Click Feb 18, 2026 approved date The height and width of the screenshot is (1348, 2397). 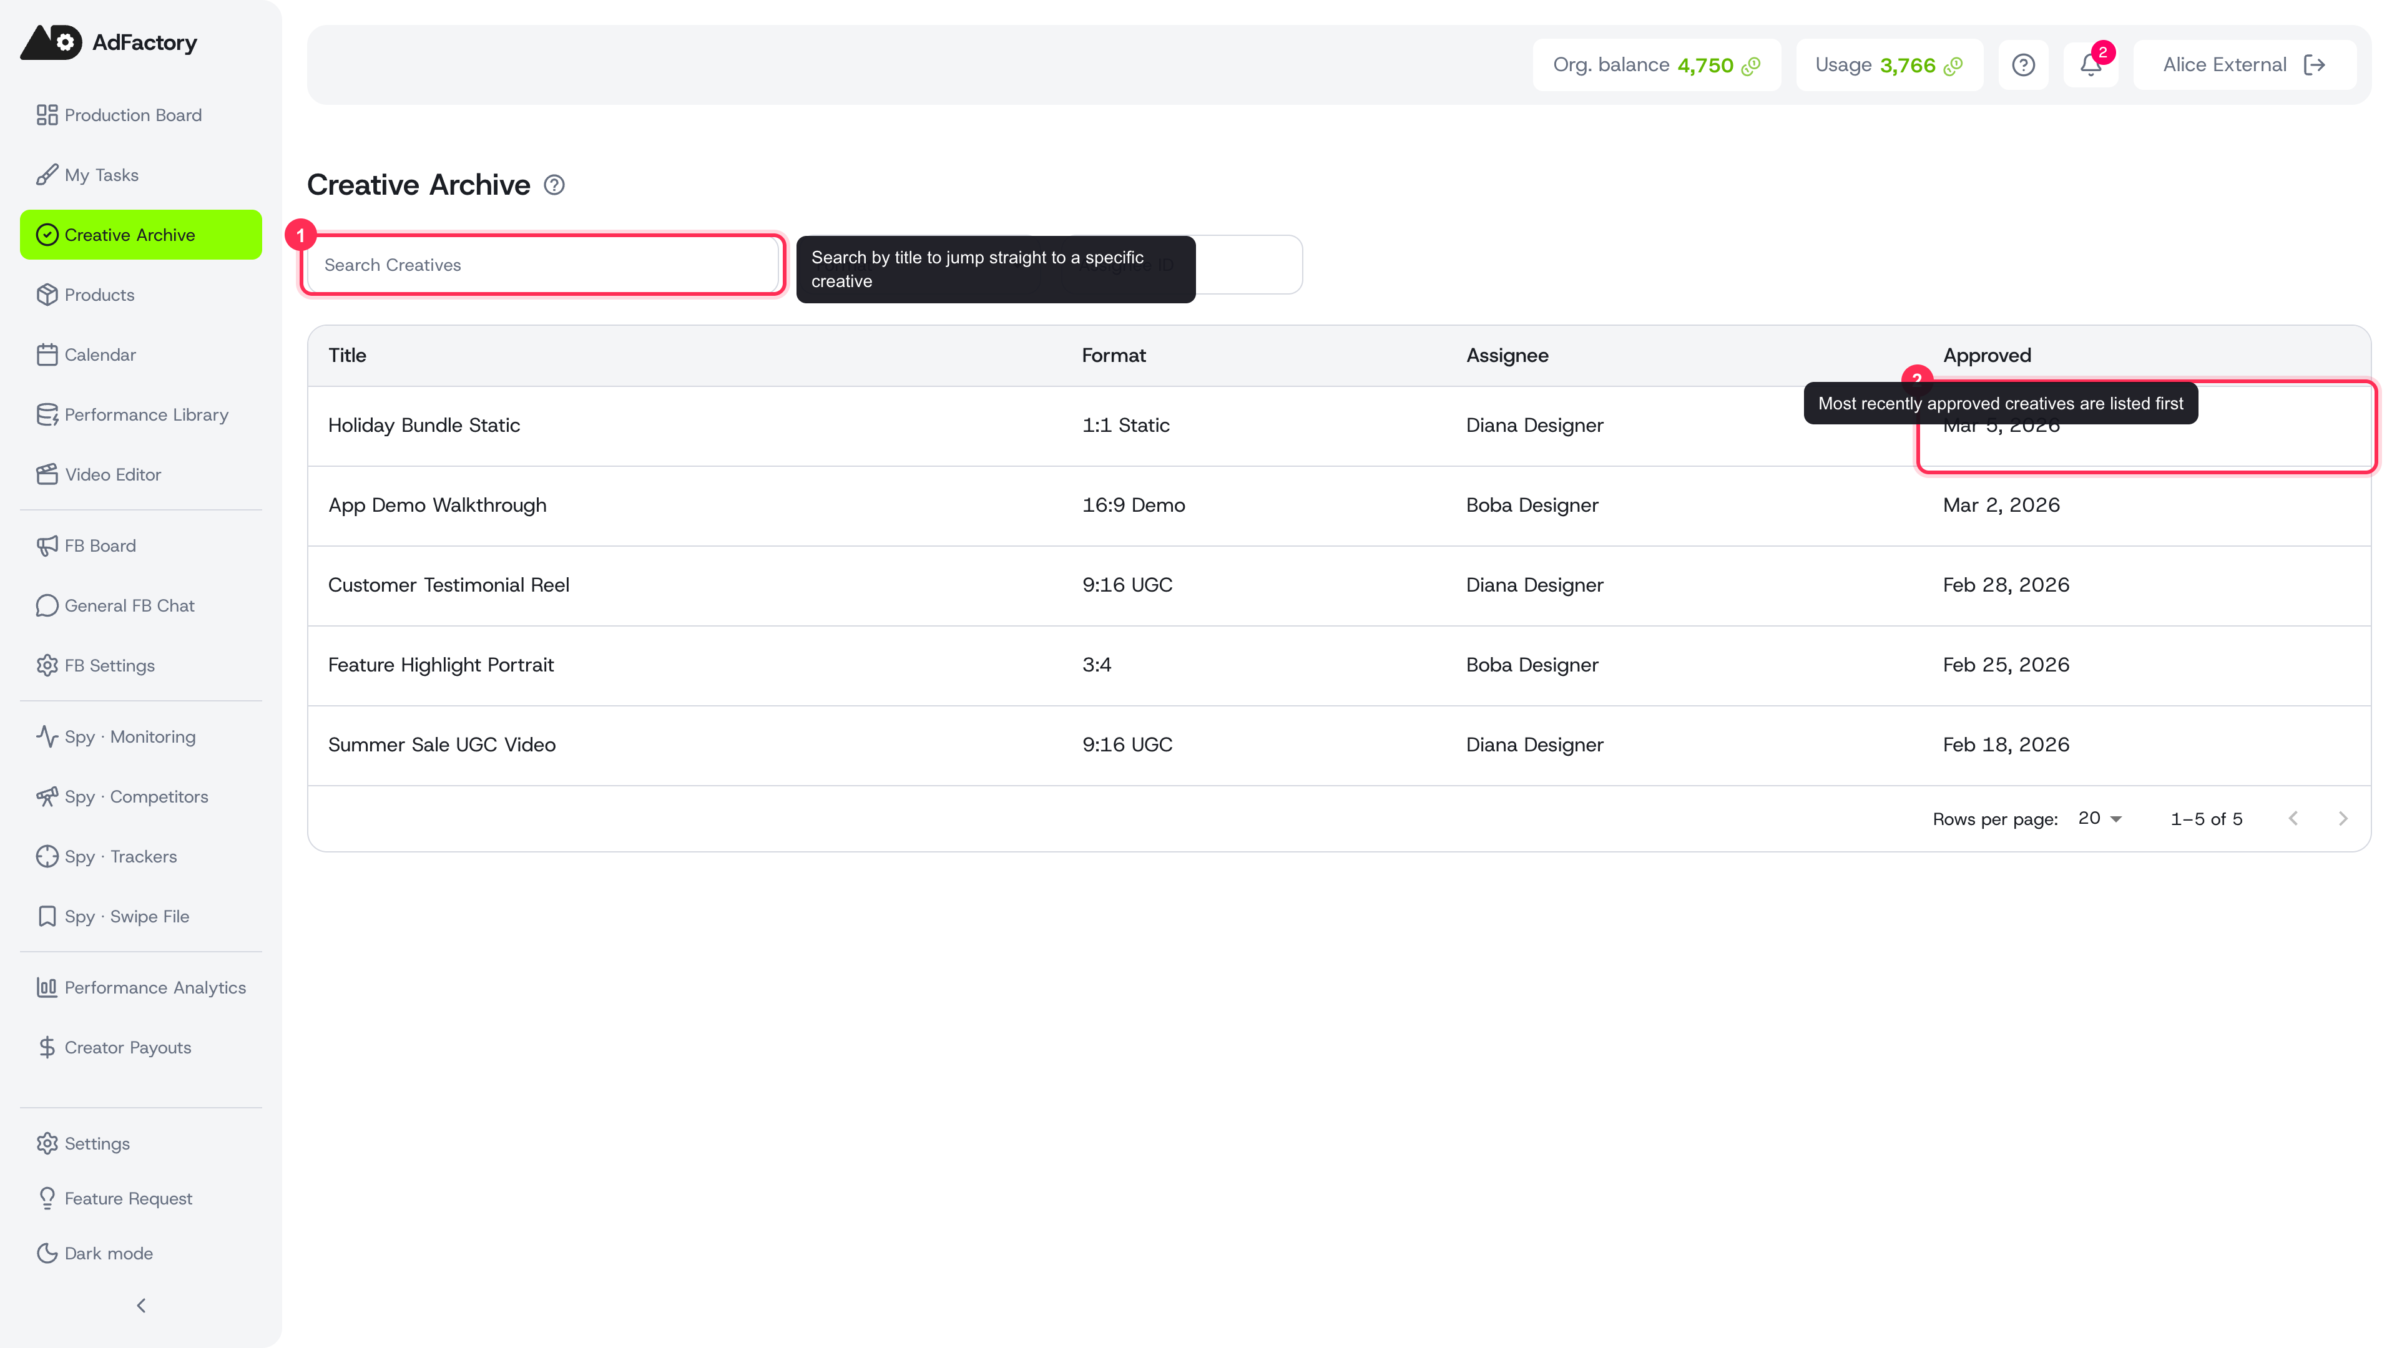click(x=2005, y=745)
